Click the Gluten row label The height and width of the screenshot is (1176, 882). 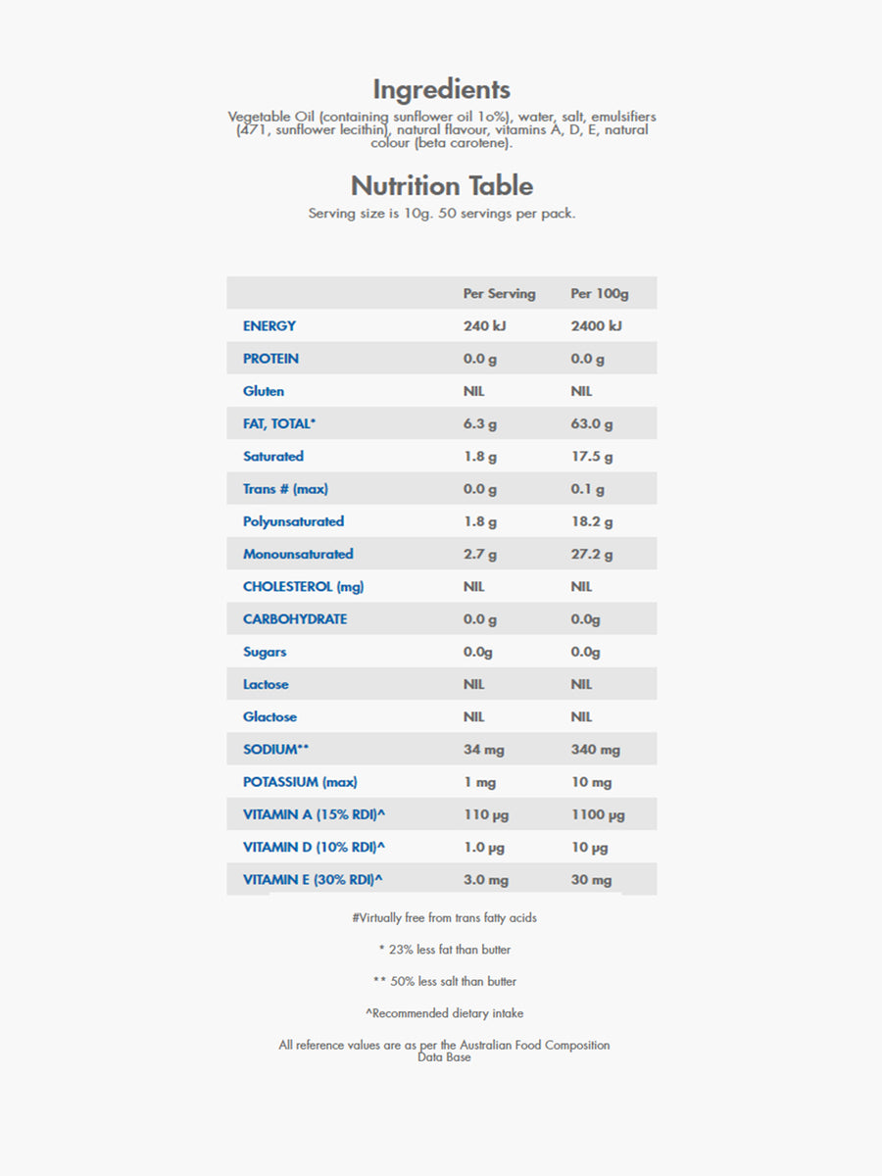[x=264, y=391]
